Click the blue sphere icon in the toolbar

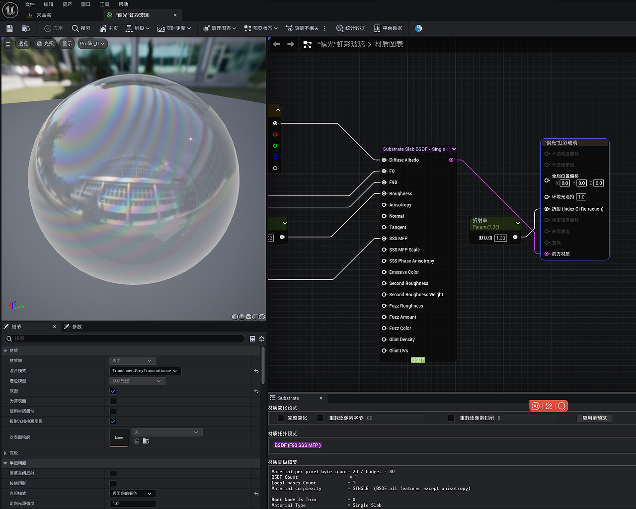click(x=418, y=28)
